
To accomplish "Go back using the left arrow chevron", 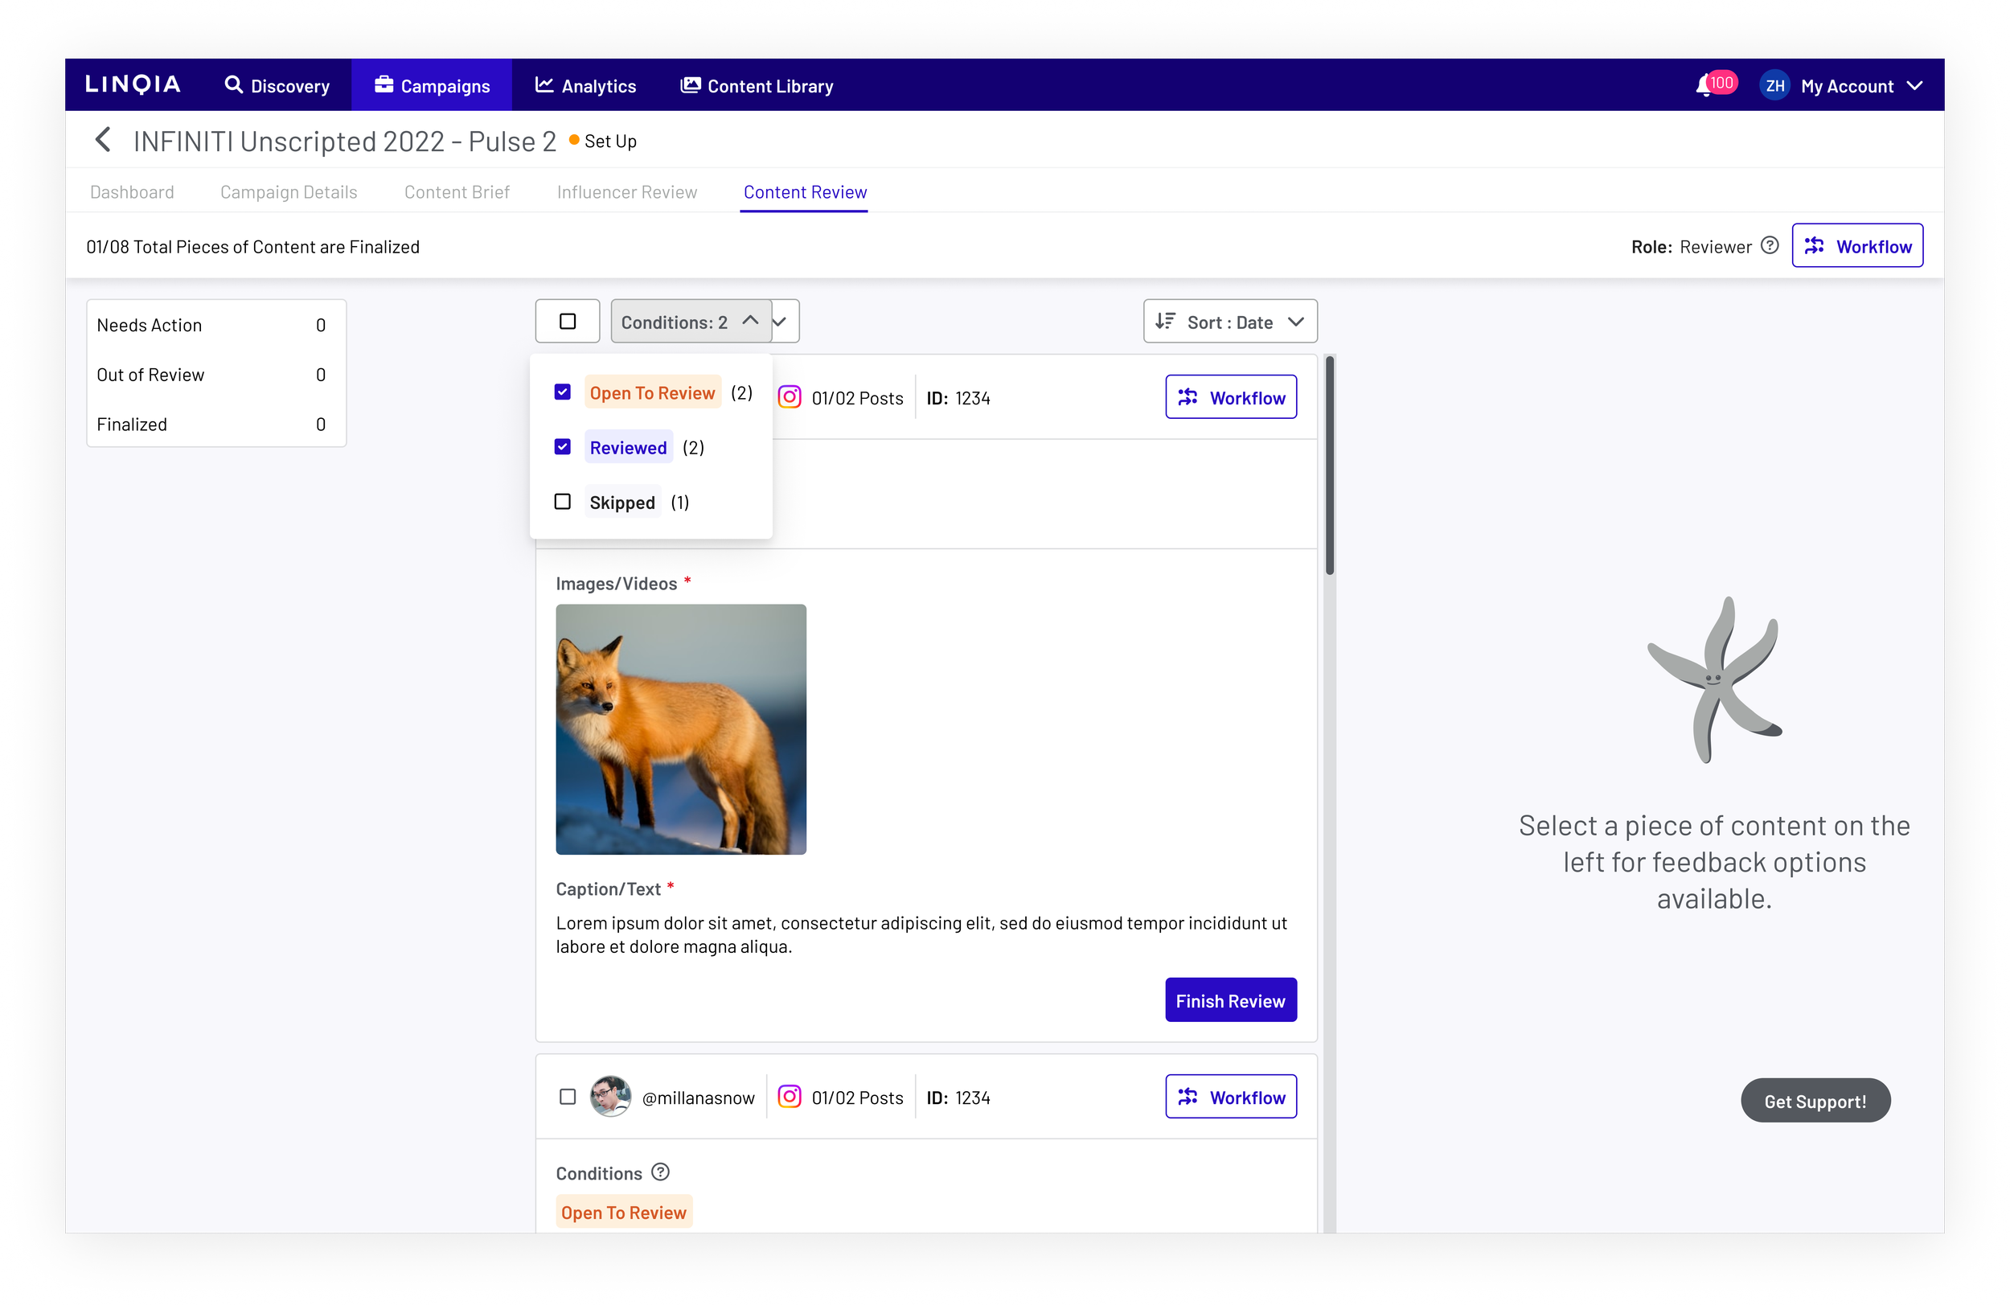I will [x=103, y=139].
